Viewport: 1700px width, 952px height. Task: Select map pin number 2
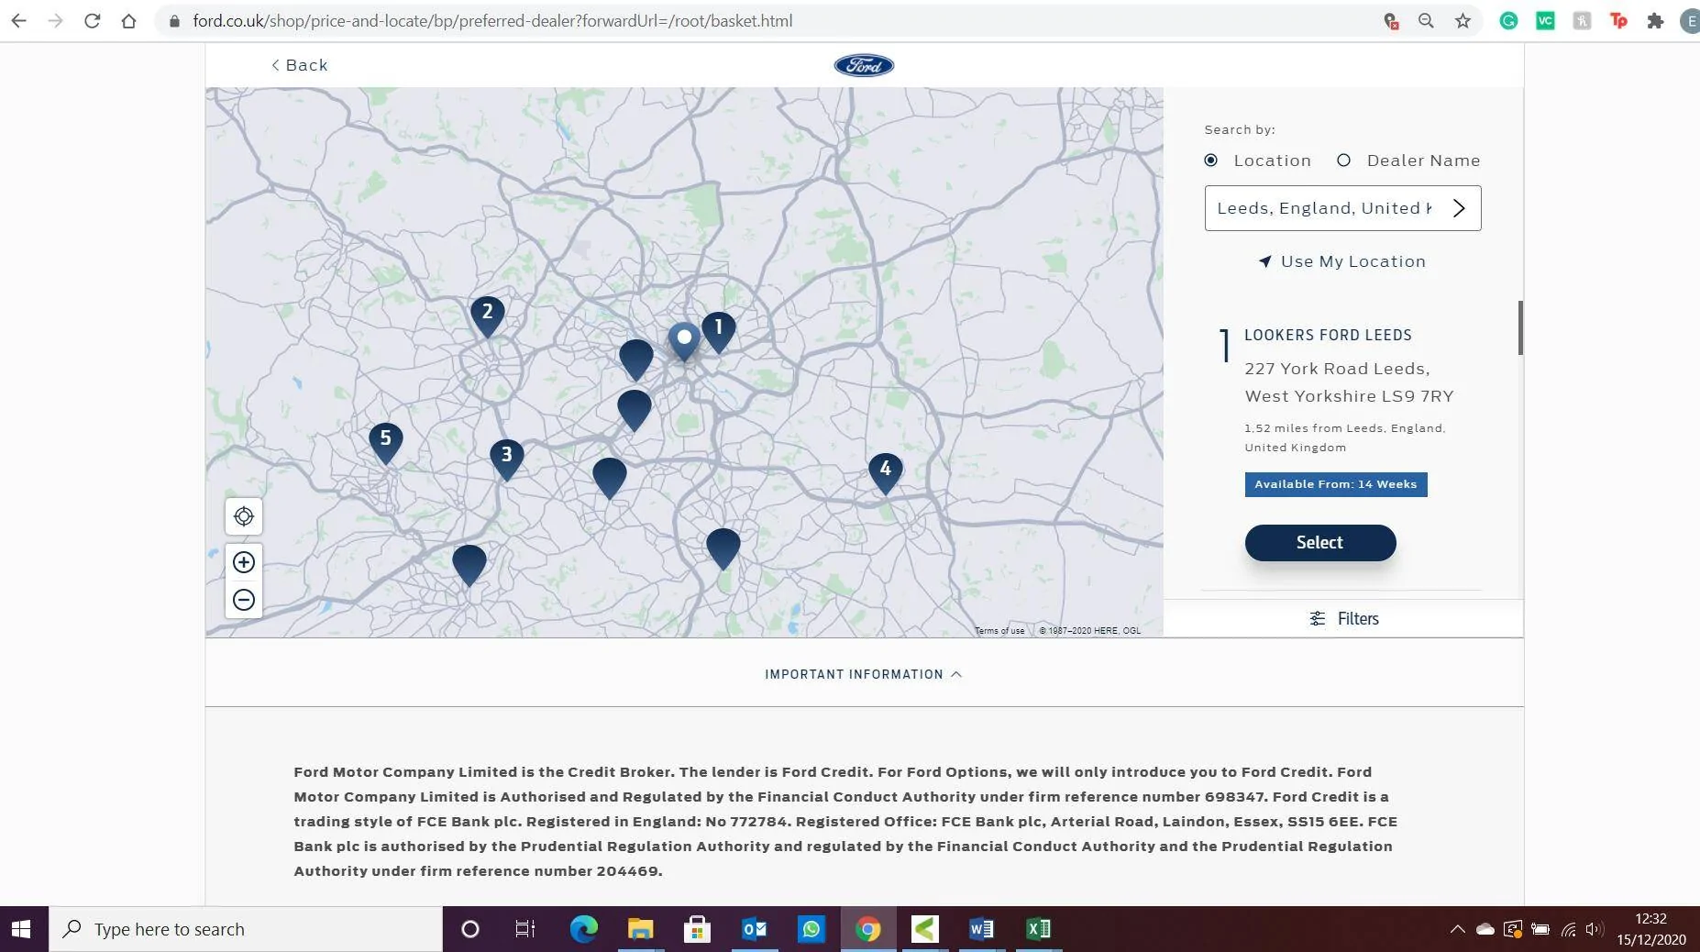[x=487, y=315]
